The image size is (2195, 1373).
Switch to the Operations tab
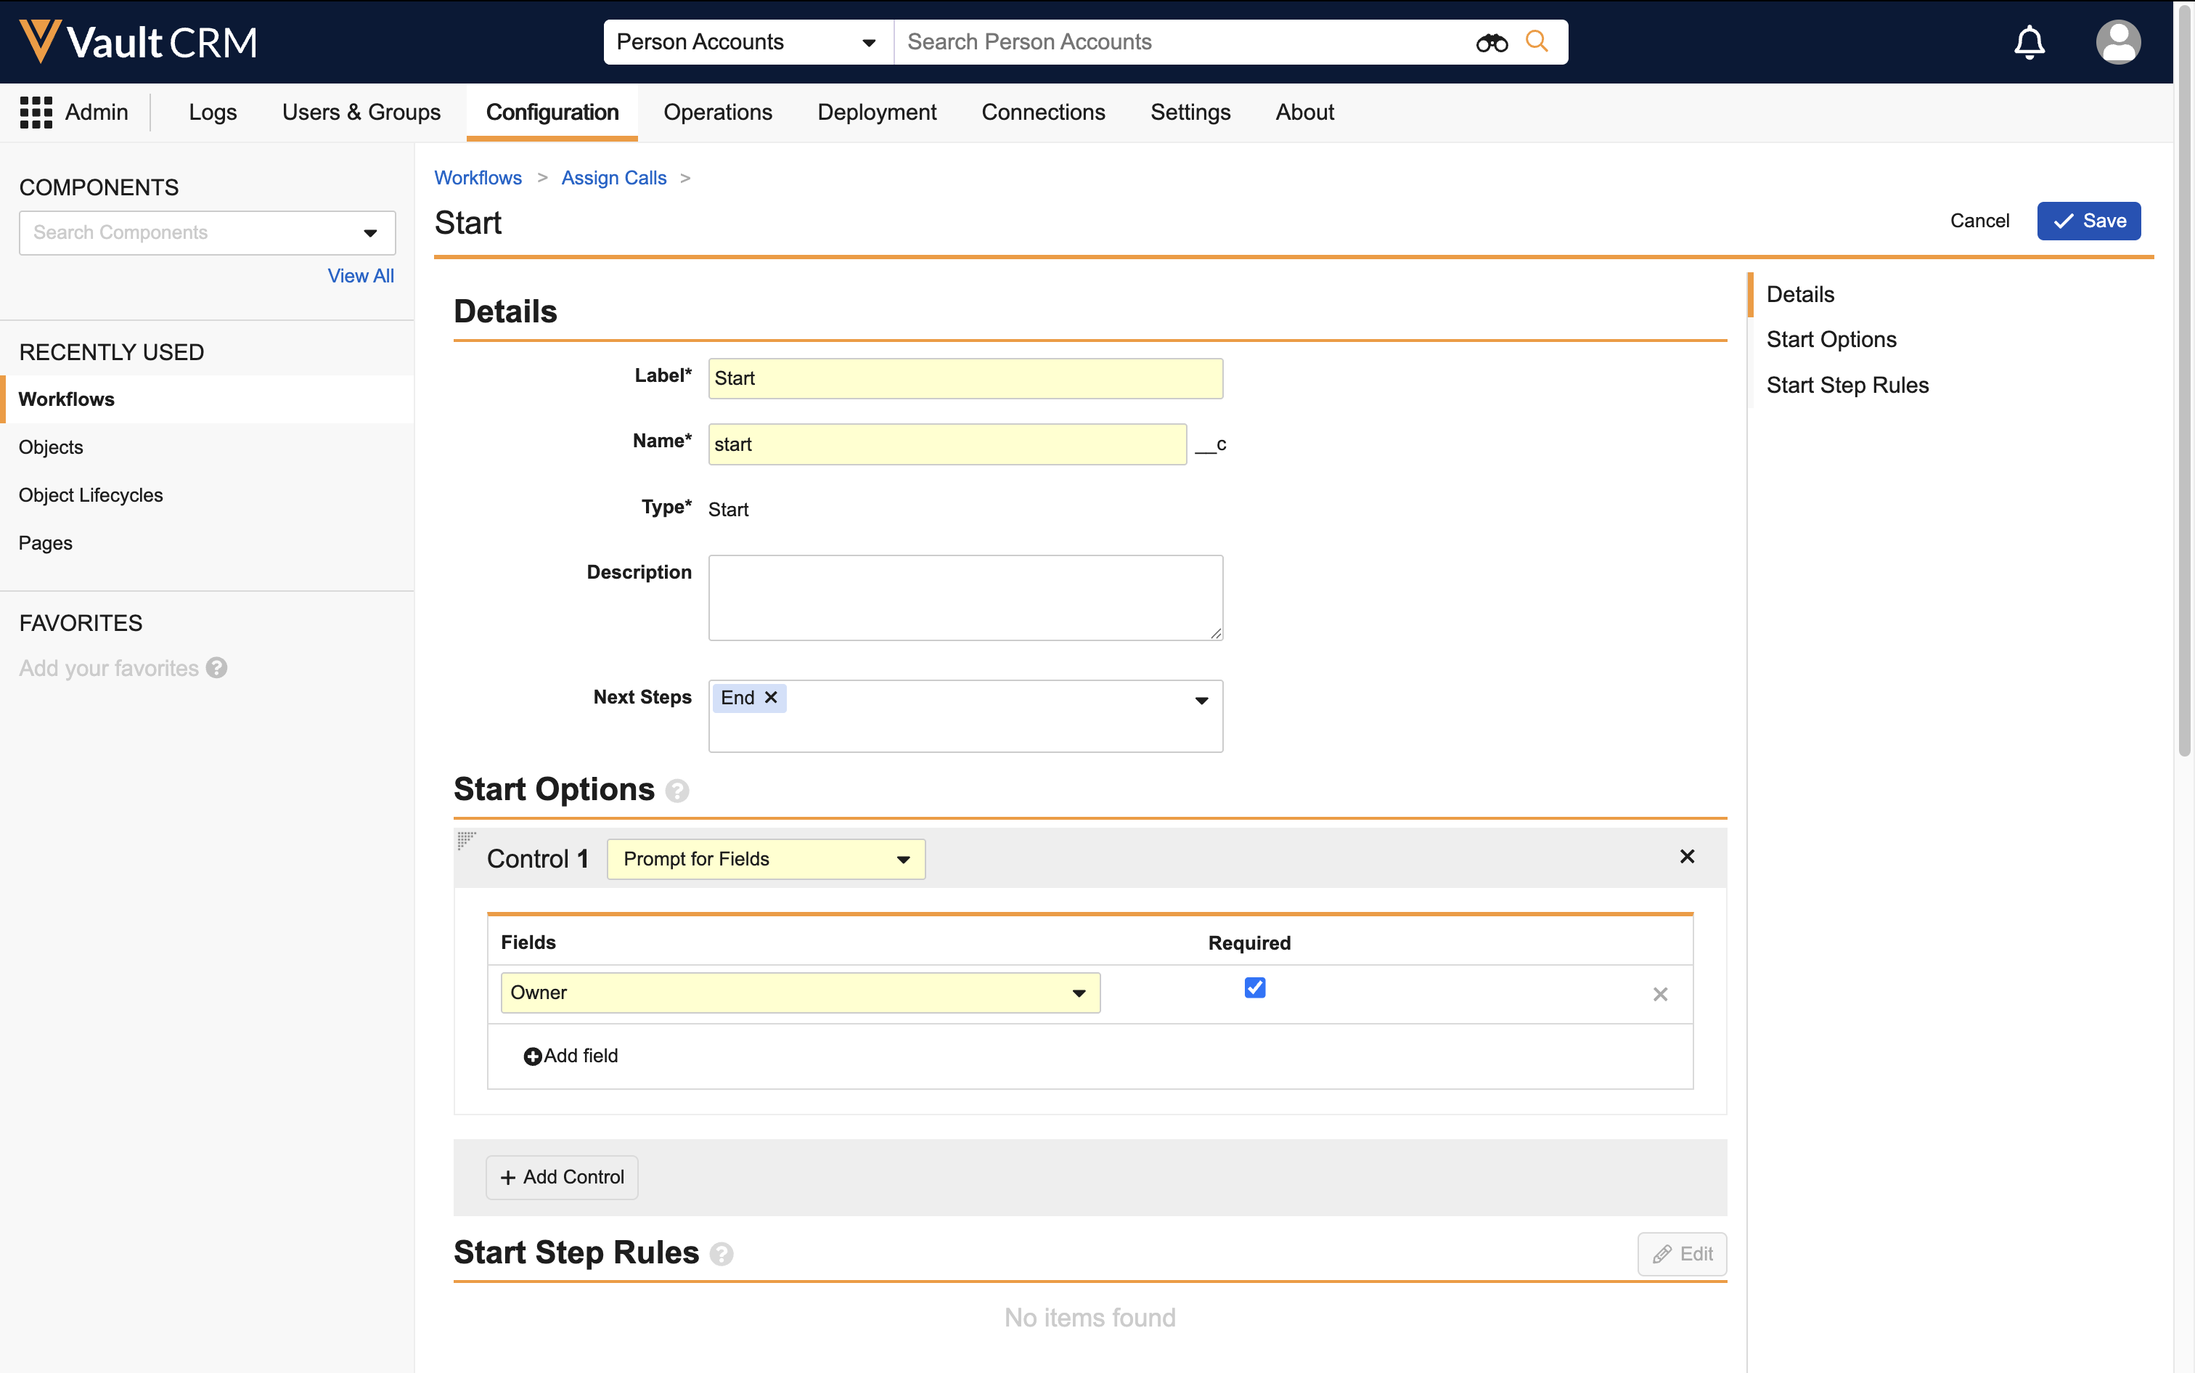point(717,113)
